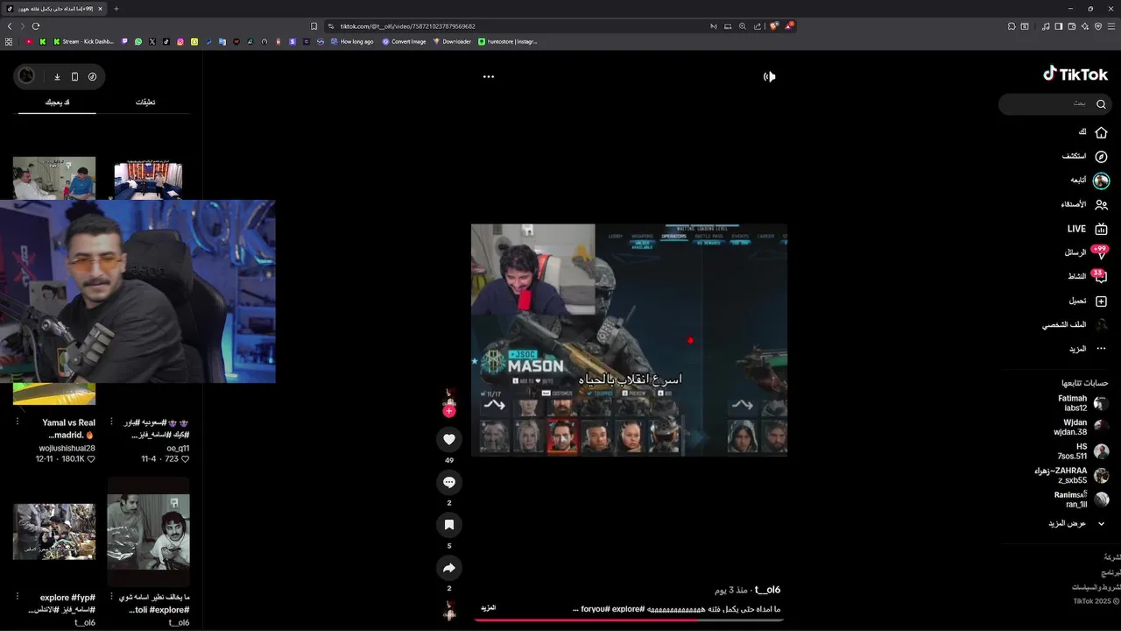Open comments via the speech bubble icon

[449, 482]
